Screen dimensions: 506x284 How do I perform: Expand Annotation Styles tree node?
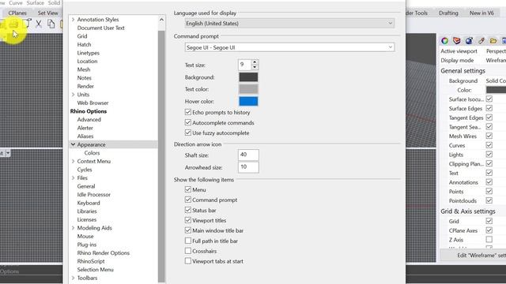73,20
